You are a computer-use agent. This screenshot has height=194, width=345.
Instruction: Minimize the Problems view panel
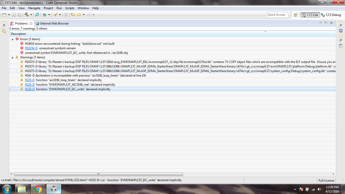point(326,23)
